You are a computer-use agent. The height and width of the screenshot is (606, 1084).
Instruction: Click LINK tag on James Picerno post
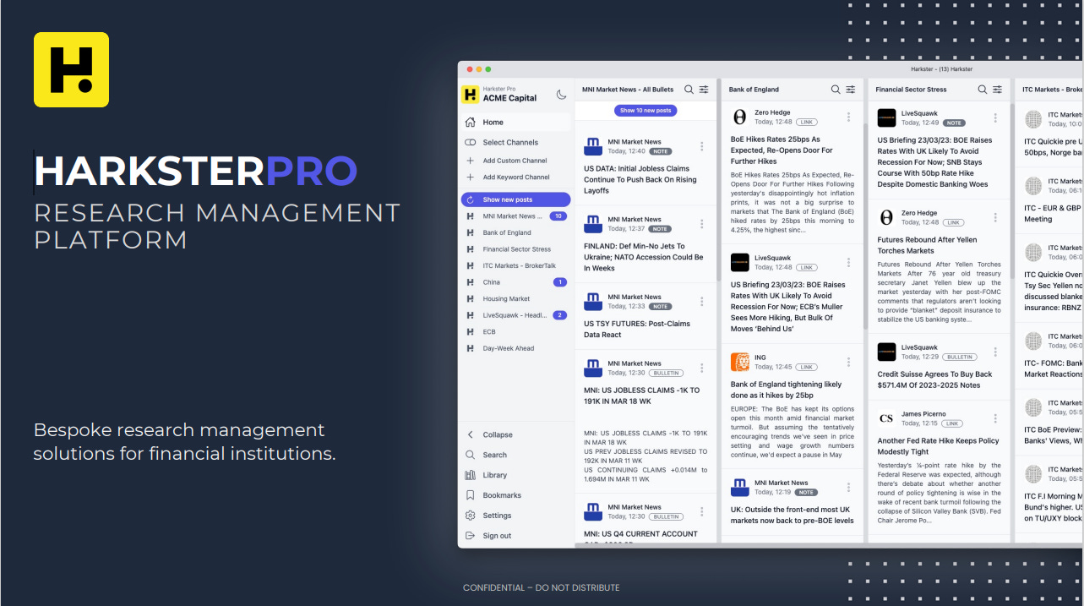(x=953, y=423)
